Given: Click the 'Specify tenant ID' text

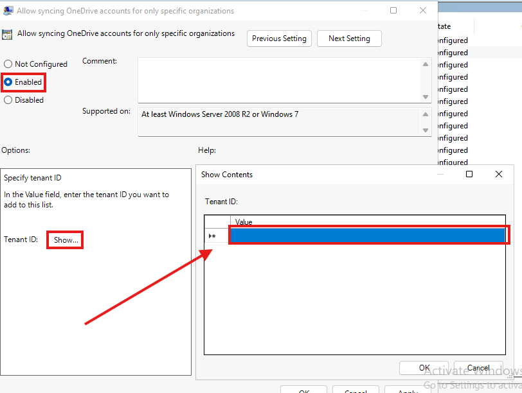Looking at the screenshot, I should (x=33, y=178).
